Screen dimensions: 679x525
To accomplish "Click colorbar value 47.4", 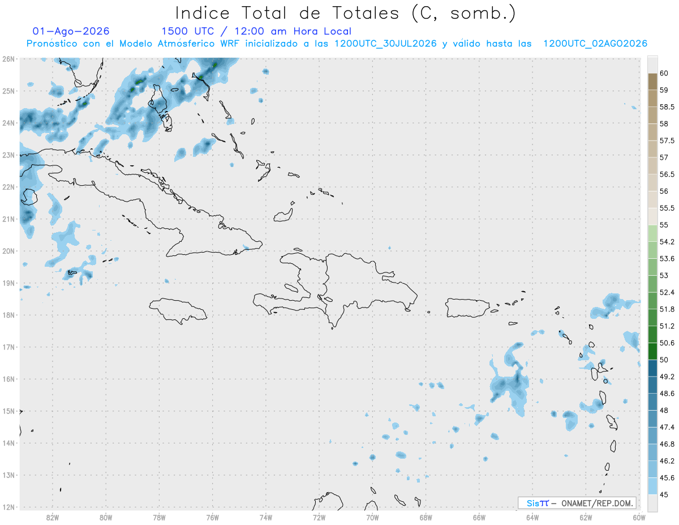I will (x=667, y=427).
